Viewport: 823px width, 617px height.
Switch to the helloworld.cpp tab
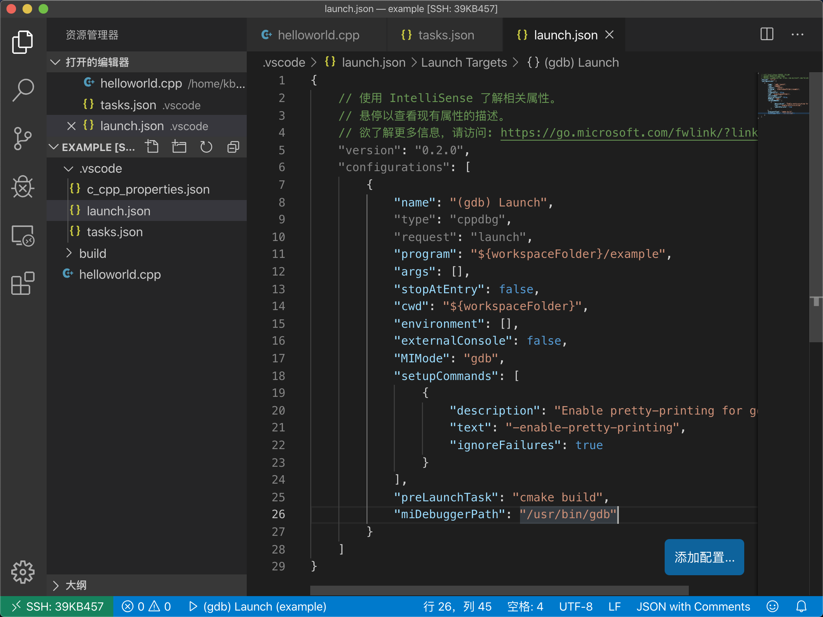click(x=319, y=35)
